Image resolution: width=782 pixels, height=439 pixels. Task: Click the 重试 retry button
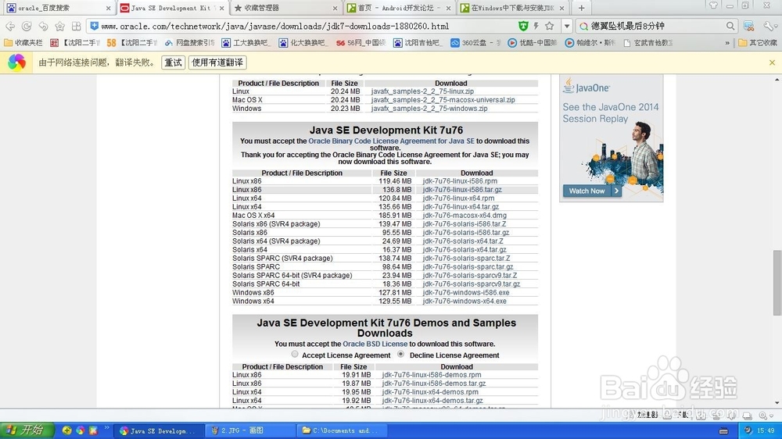[174, 62]
